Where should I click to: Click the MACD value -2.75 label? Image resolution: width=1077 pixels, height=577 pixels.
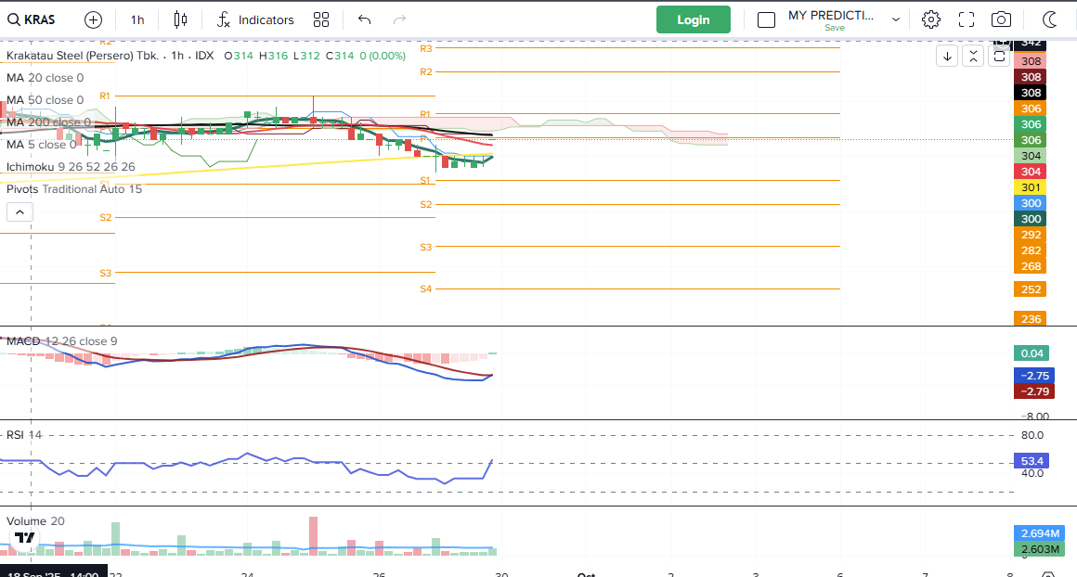(x=1034, y=376)
